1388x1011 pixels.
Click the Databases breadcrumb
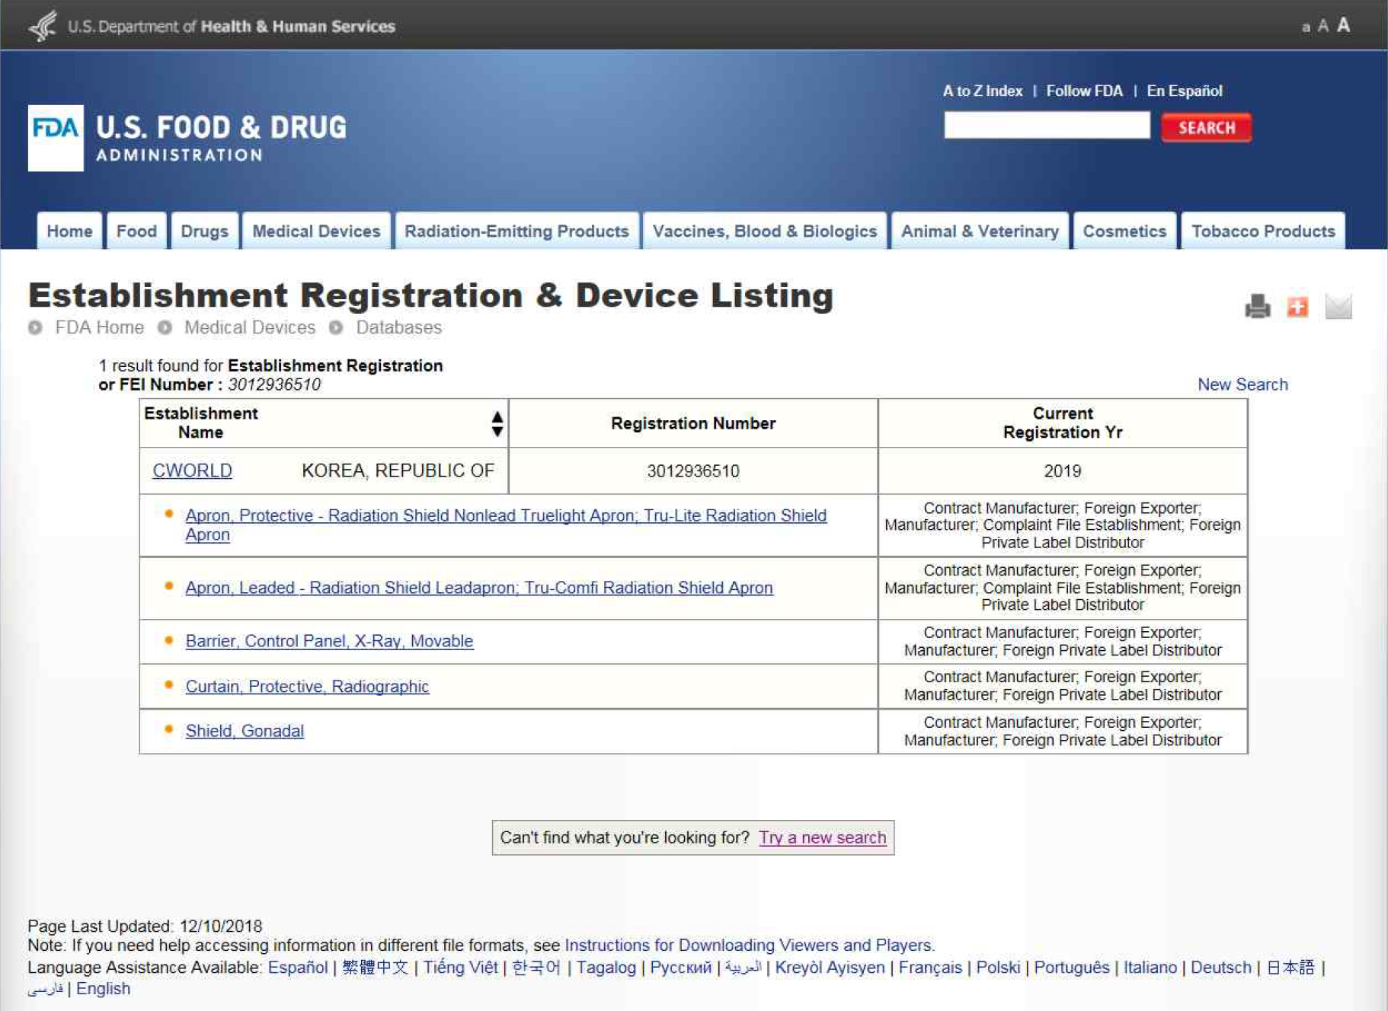398,327
